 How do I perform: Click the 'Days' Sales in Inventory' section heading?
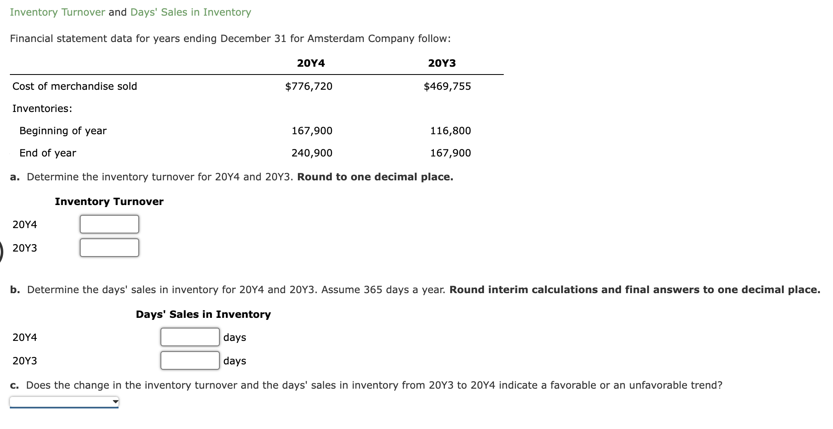tap(203, 314)
